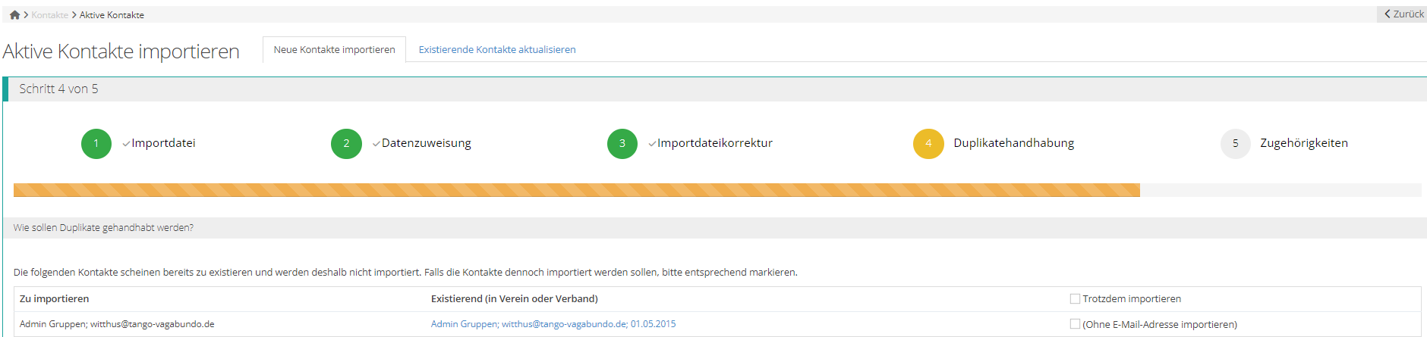Click the Duplikatehandhabung step label
Image resolution: width=1427 pixels, height=337 pixels.
pos(1013,143)
